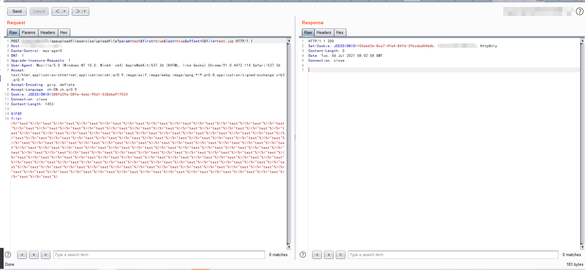This screenshot has height=270, width=585.
Task: Click the response Connection: close line
Action: (326, 61)
